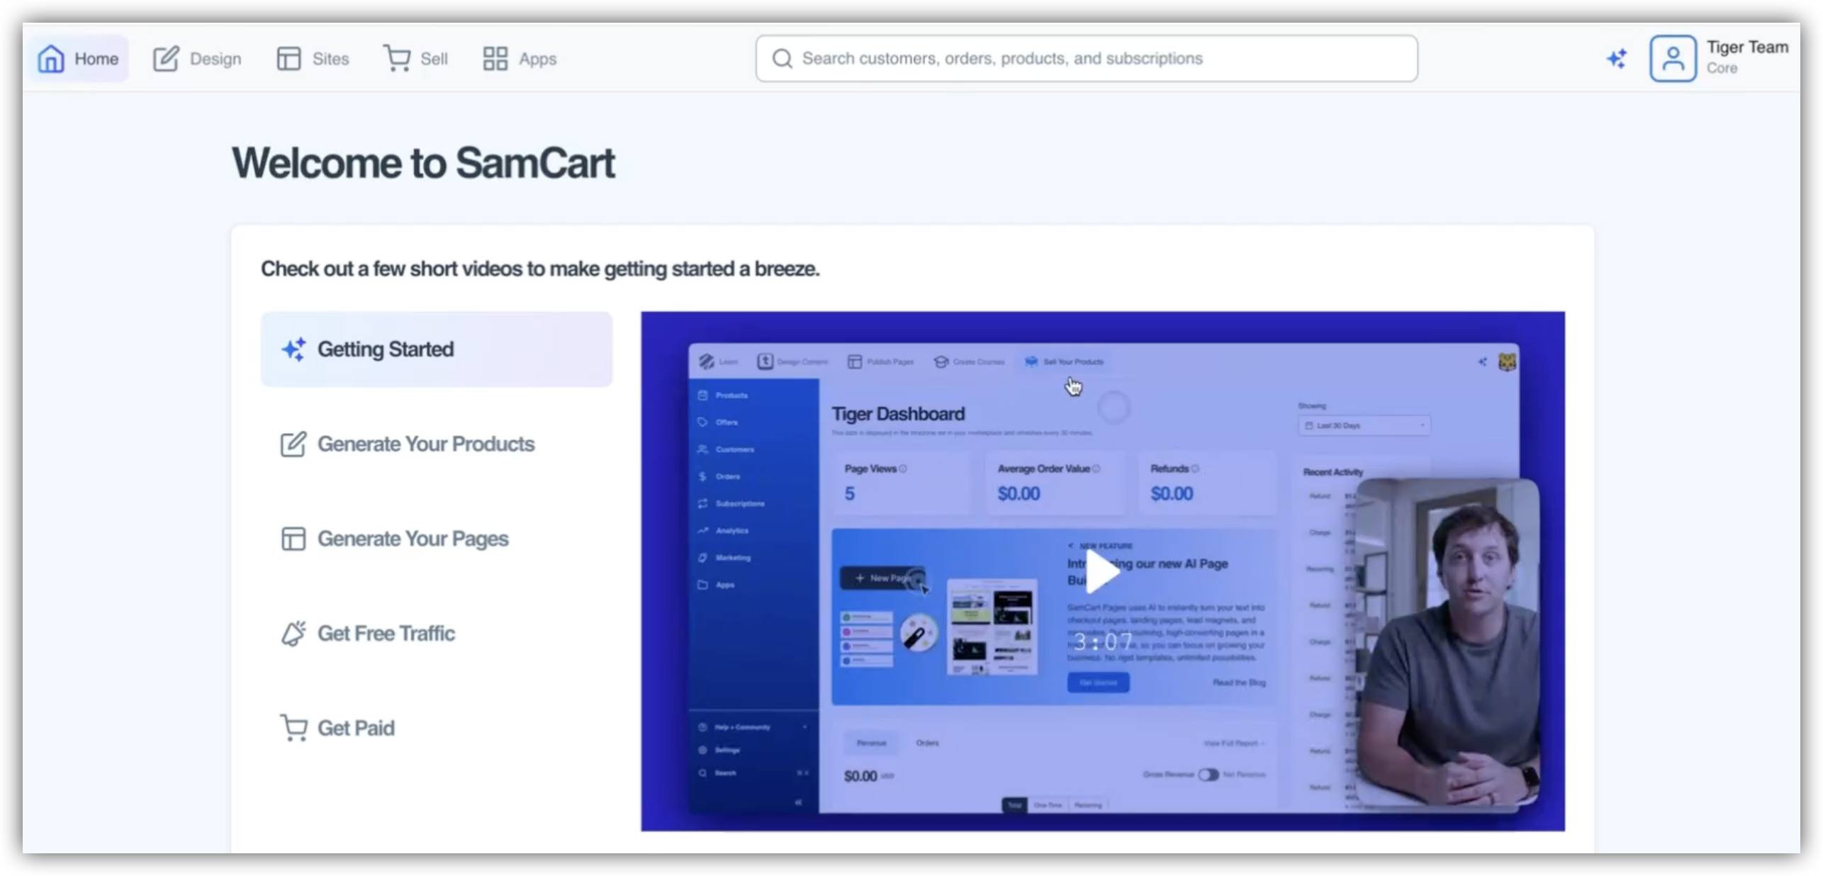Open the user profile avatar icon
Image resolution: width=1823 pixels, height=876 pixels.
(x=1673, y=59)
